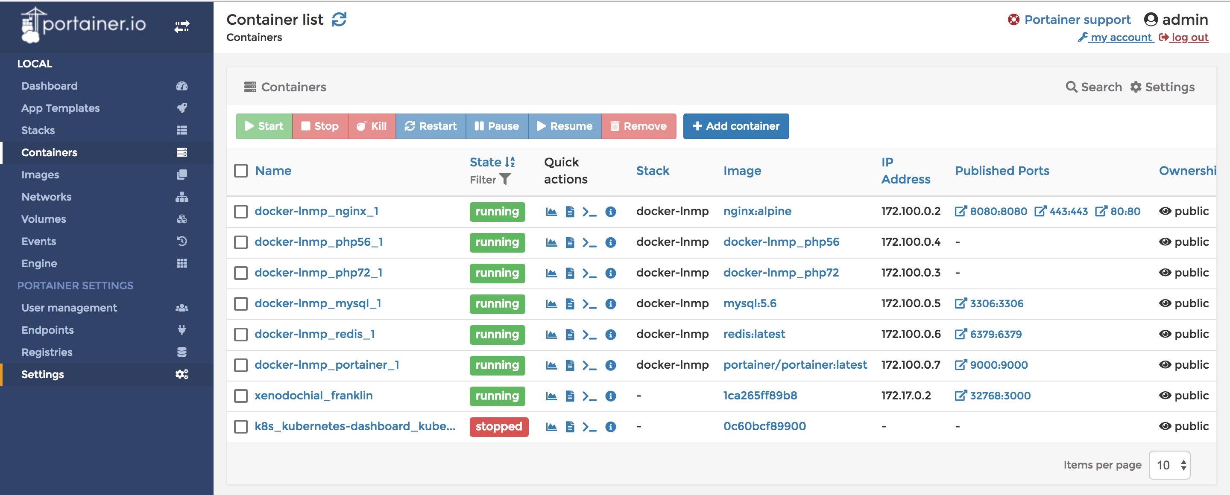This screenshot has height=495, width=1230.
Task: Open the console icon for the k8s_kubernetes-dashboard container
Action: 589,427
